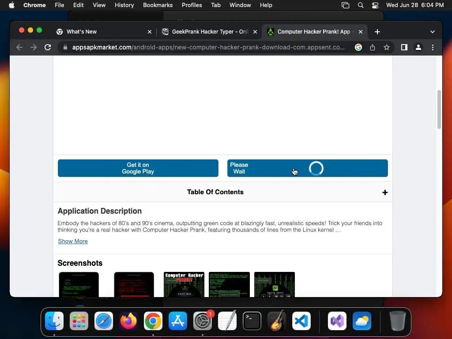The height and width of the screenshot is (339, 452).
Task: Launch Firefox from the Dock
Action: click(128, 321)
